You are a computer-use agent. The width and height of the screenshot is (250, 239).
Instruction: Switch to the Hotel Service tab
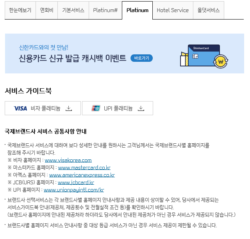coord(173,10)
